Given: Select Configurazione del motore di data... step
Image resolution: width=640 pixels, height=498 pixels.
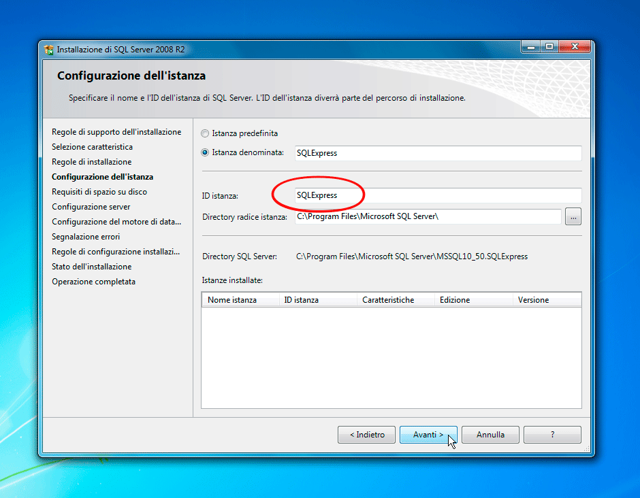Looking at the screenshot, I should (x=116, y=222).
